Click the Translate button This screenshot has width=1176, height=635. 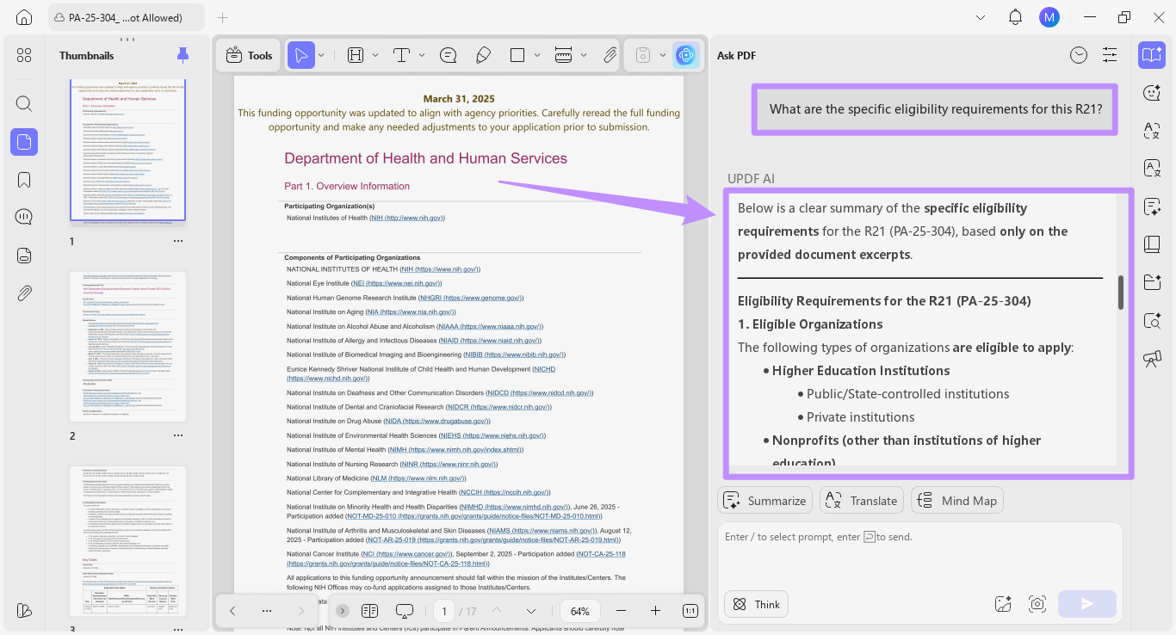[x=861, y=501]
